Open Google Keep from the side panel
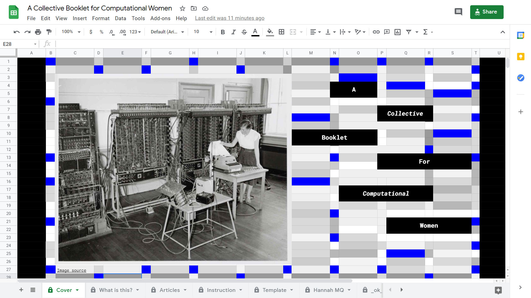 pos(520,57)
